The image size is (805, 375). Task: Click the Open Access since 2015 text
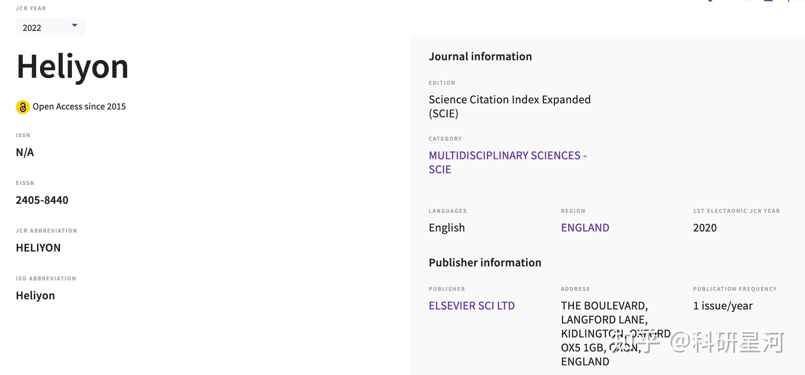[x=79, y=107]
